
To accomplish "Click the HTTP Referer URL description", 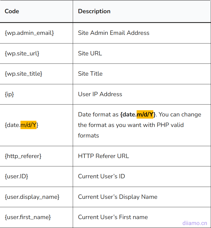I will pos(103,156).
